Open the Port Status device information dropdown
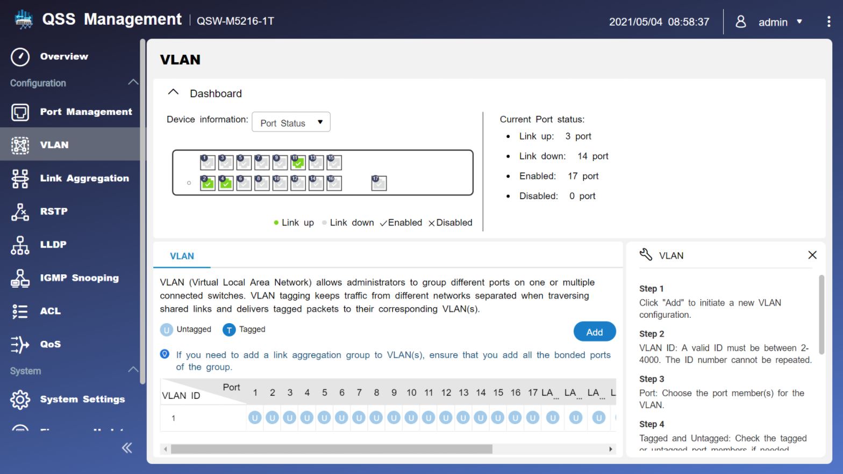The image size is (843, 474). (291, 122)
